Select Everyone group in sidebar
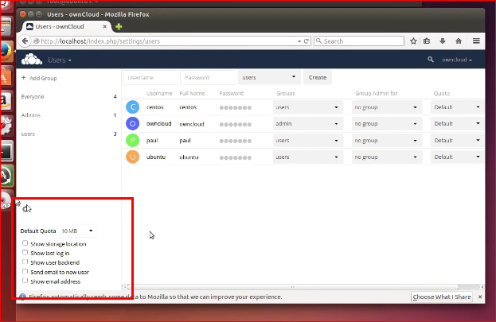The image size is (496, 322). (x=68, y=97)
